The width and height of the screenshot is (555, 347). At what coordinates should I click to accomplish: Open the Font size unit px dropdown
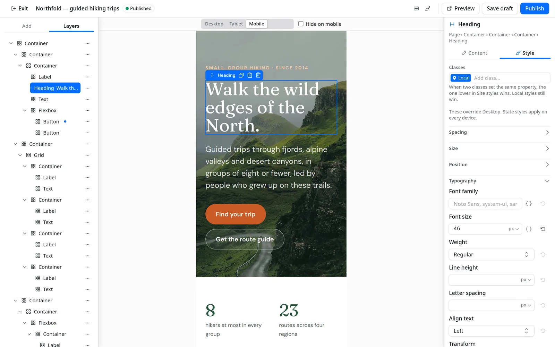pos(514,229)
